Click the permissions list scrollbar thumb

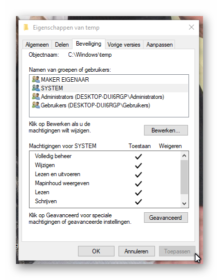[x=184, y=177]
